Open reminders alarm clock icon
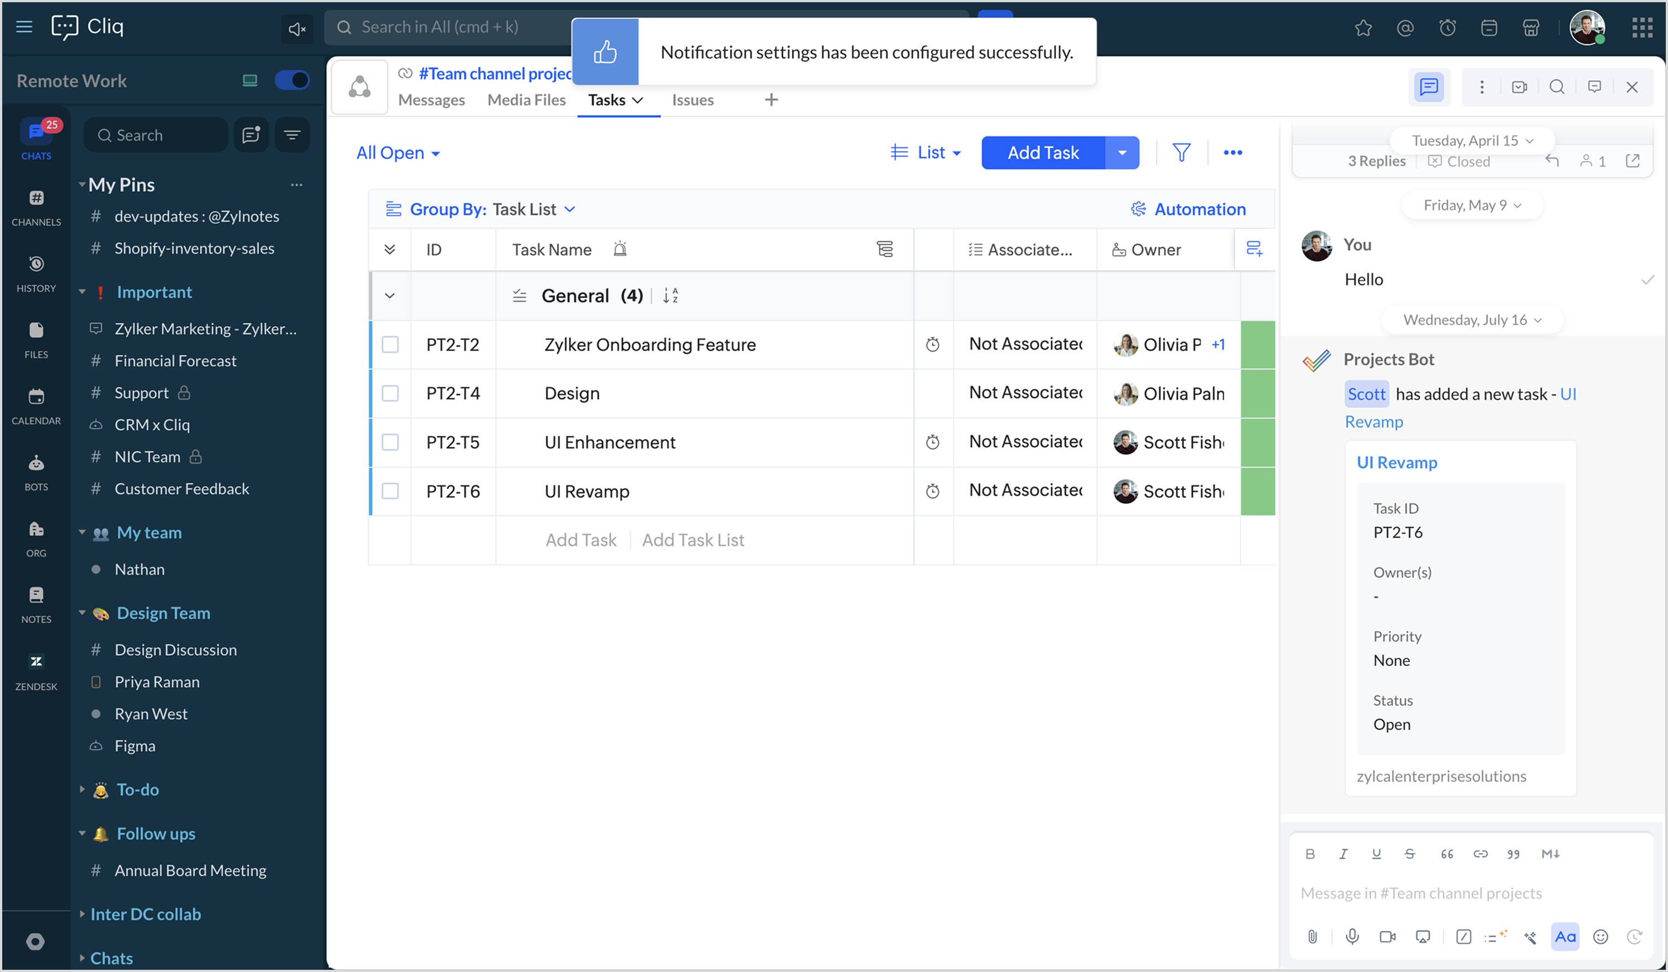This screenshot has width=1668, height=972. point(1447,28)
